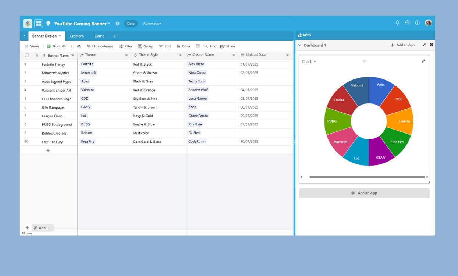Screen dimensions: 458x276
Task: Open YouTube Gaming Banner title dropdown
Action: 109,24
